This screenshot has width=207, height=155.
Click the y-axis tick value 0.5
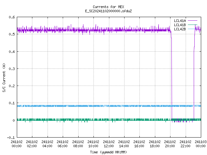click(x=12, y=34)
